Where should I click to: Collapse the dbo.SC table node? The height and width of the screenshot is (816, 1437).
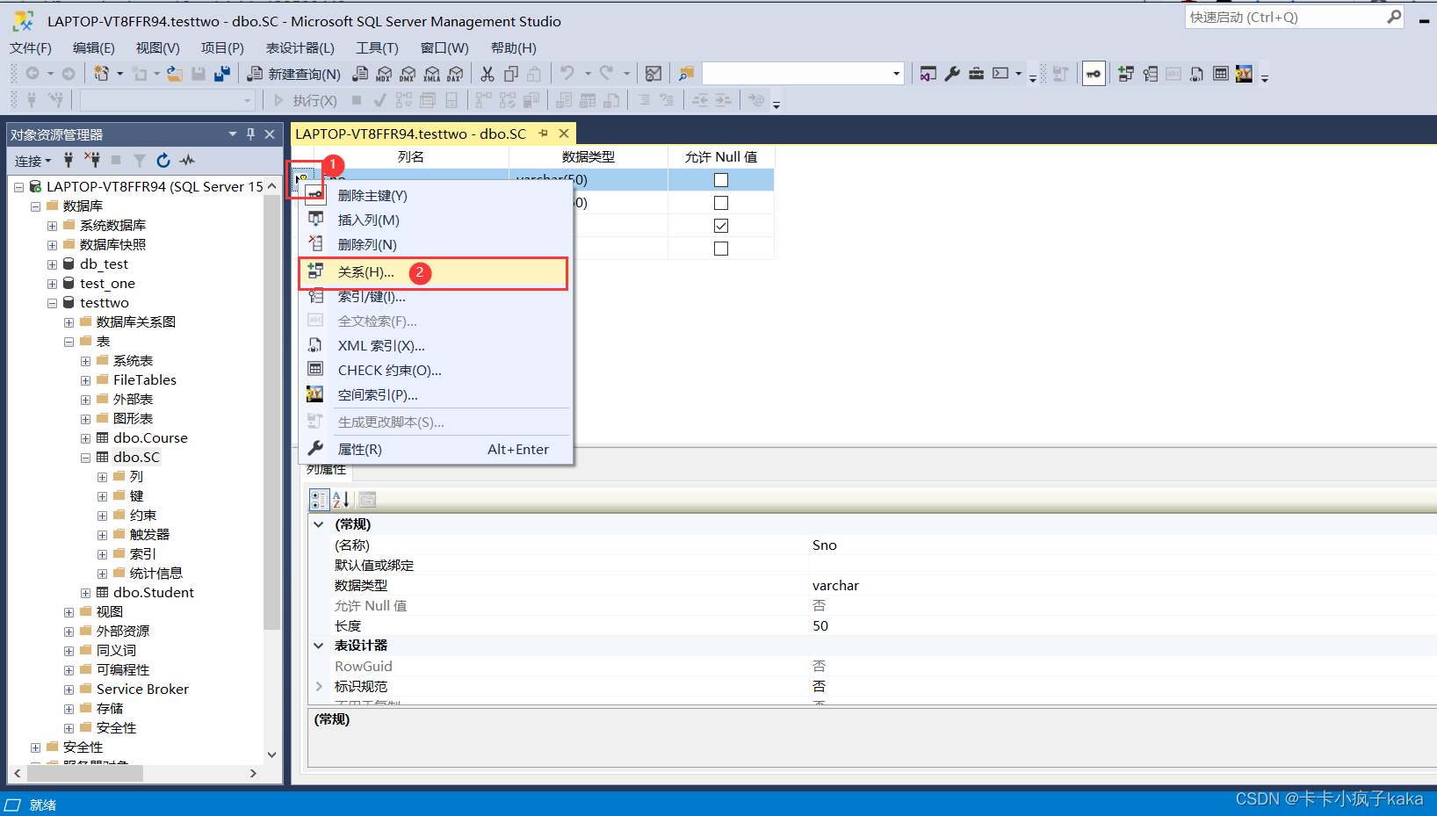[x=85, y=458]
